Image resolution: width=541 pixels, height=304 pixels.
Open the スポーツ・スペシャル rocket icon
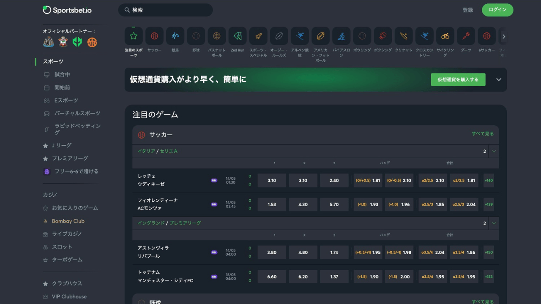pos(258,36)
